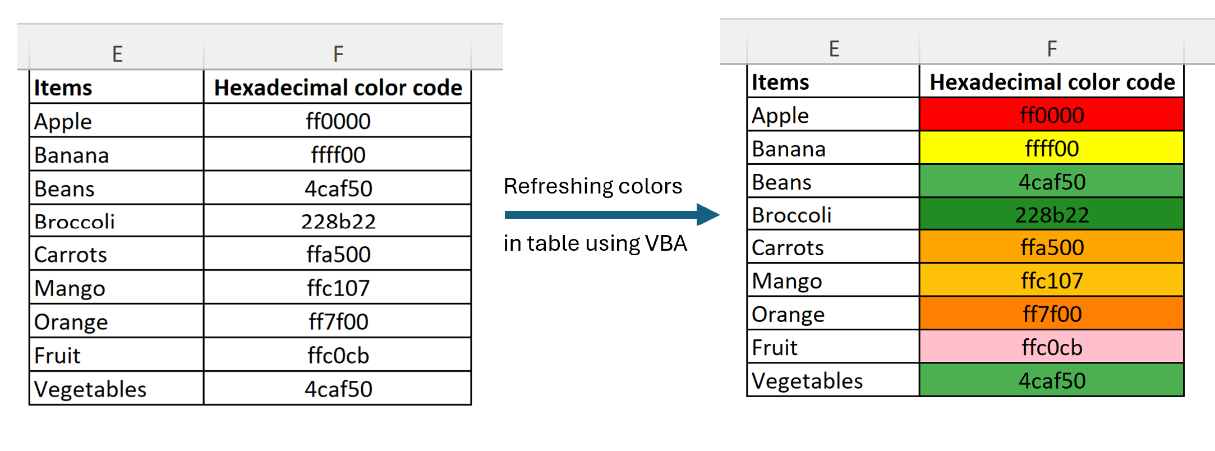The height and width of the screenshot is (451, 1215).
Task: Click the 'Refreshing colors' text label
Action: [592, 186]
